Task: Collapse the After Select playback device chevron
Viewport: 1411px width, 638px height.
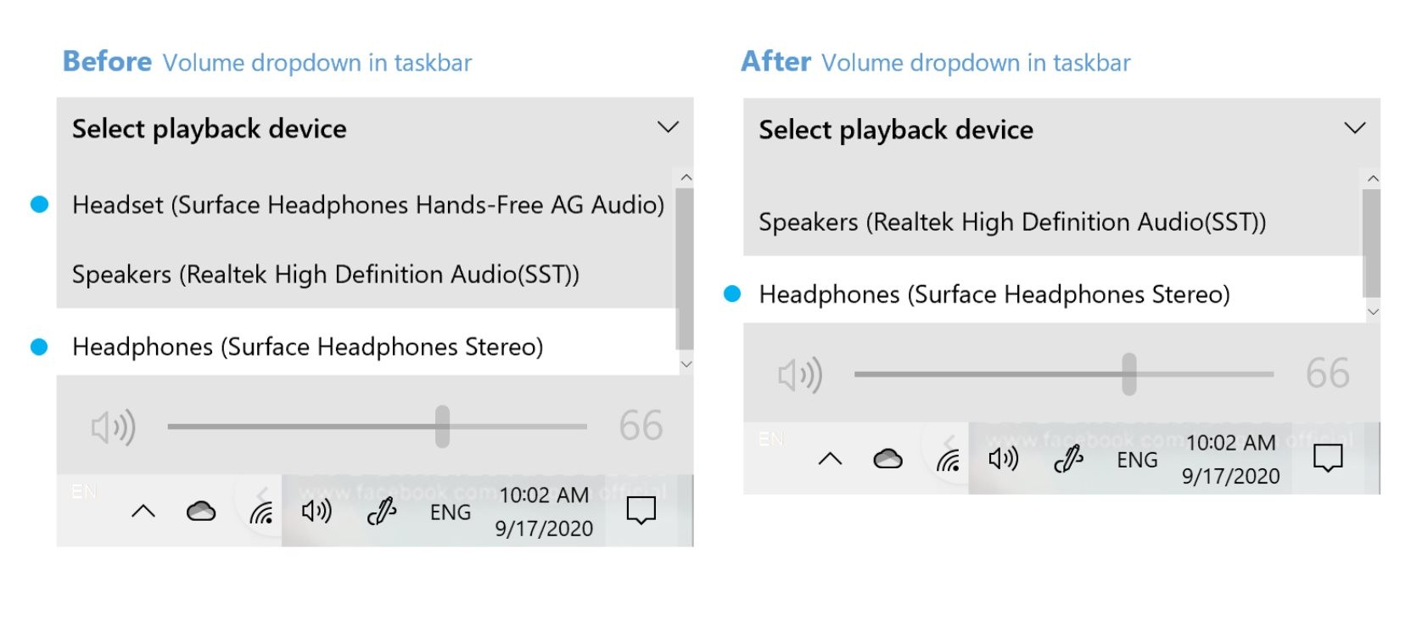Action: point(1355,128)
